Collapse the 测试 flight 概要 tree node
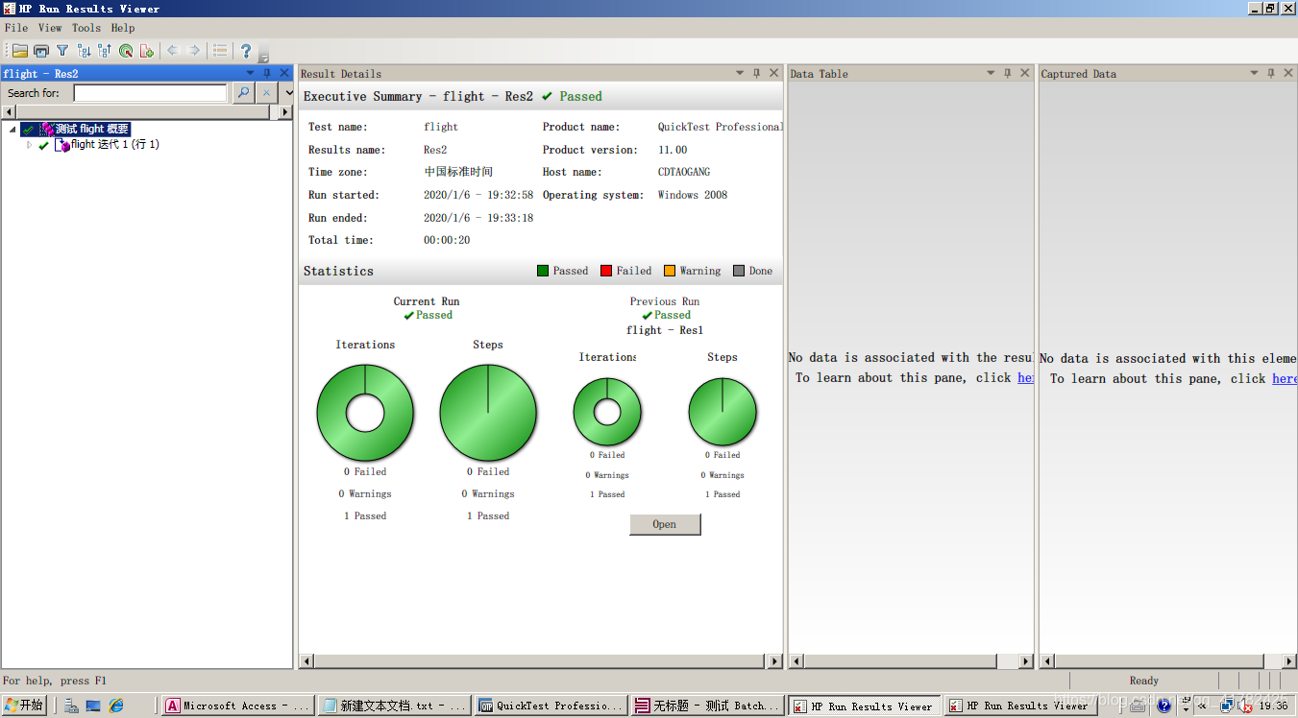The image size is (1298, 718). click(12, 130)
